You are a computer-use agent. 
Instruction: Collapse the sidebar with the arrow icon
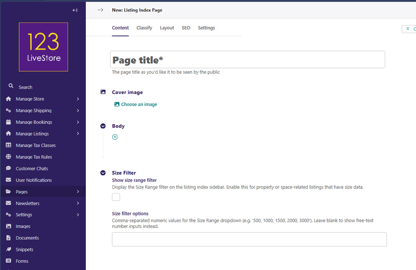(75, 10)
